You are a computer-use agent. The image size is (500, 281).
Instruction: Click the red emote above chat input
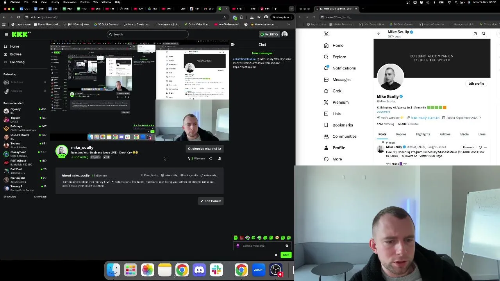[241, 238]
